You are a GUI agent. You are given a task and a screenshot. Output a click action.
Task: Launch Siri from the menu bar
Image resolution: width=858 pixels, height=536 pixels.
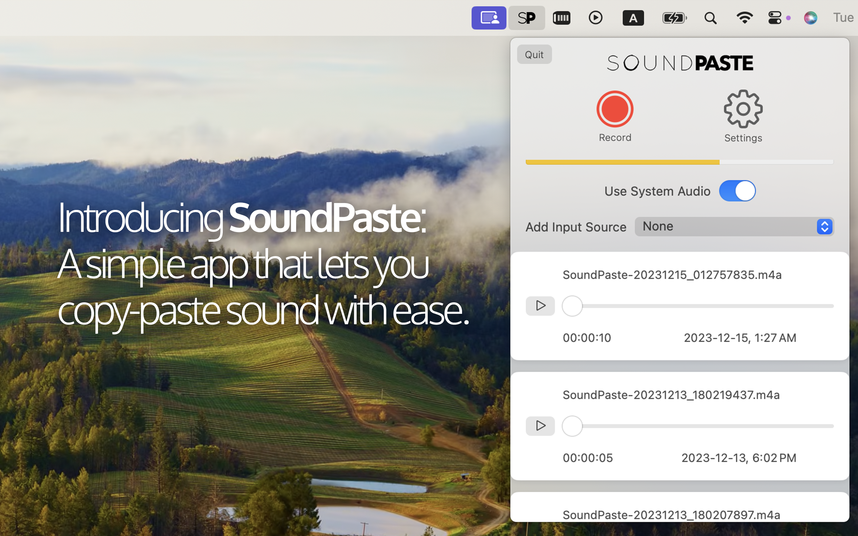811,18
